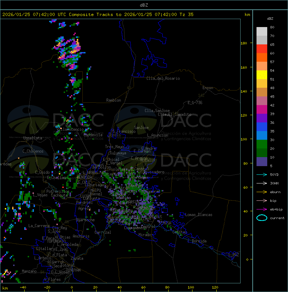Click the 'eb+bip' legend label
The height and width of the screenshot is (292, 288).
pos(276,209)
